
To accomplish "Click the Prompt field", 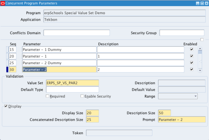I will (x=182, y=119).
